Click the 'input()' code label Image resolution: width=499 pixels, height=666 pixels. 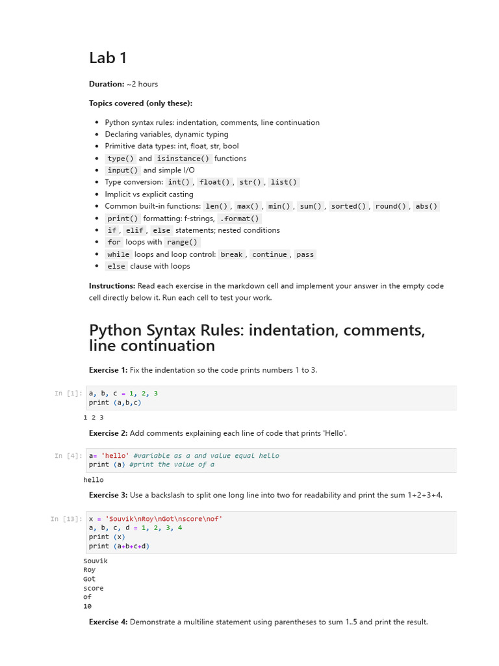(x=123, y=170)
